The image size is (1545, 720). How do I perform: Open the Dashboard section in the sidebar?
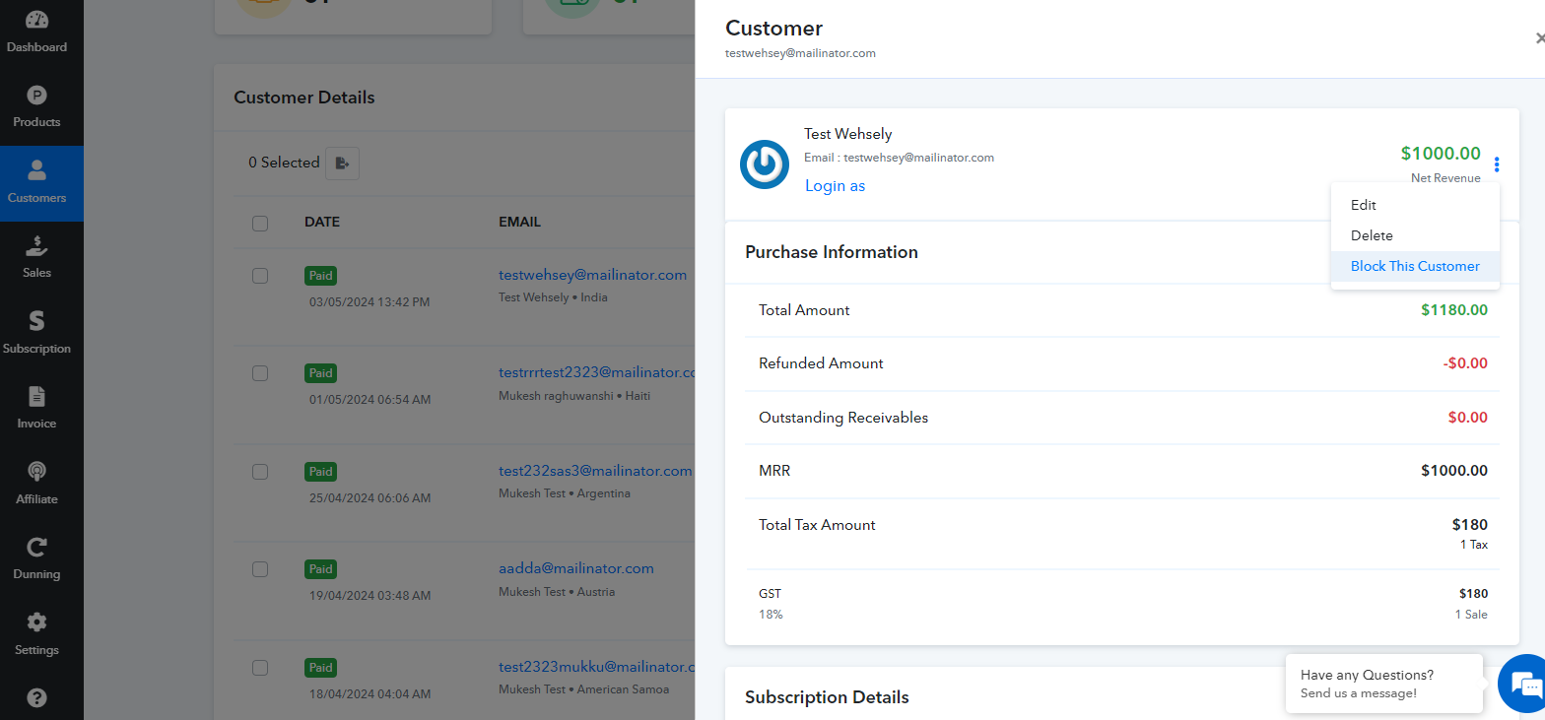[x=36, y=32]
